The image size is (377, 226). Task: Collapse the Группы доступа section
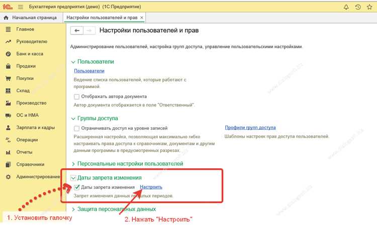click(73, 119)
